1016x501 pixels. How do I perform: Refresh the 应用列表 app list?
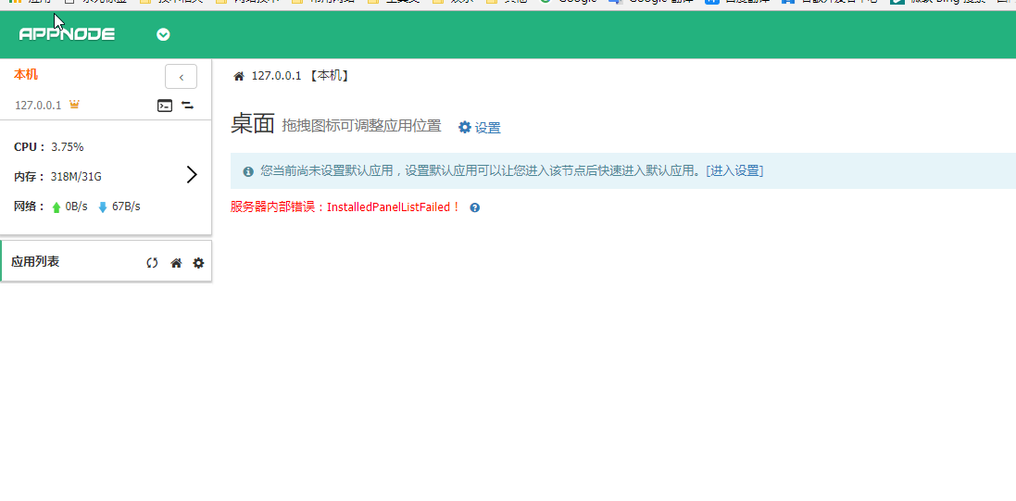[x=152, y=263]
